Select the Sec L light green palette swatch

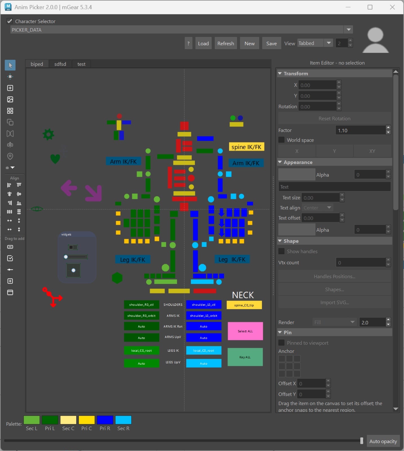point(32,420)
